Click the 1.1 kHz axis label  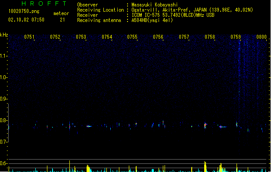pos(3,56)
